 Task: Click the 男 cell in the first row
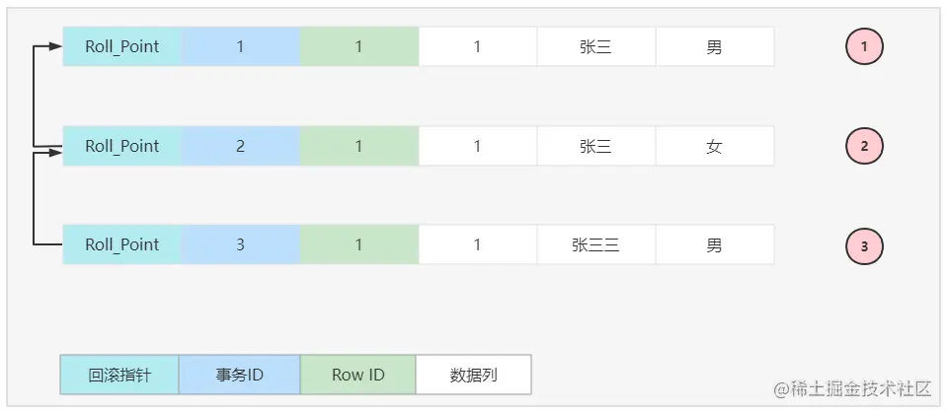pyautogui.click(x=714, y=46)
